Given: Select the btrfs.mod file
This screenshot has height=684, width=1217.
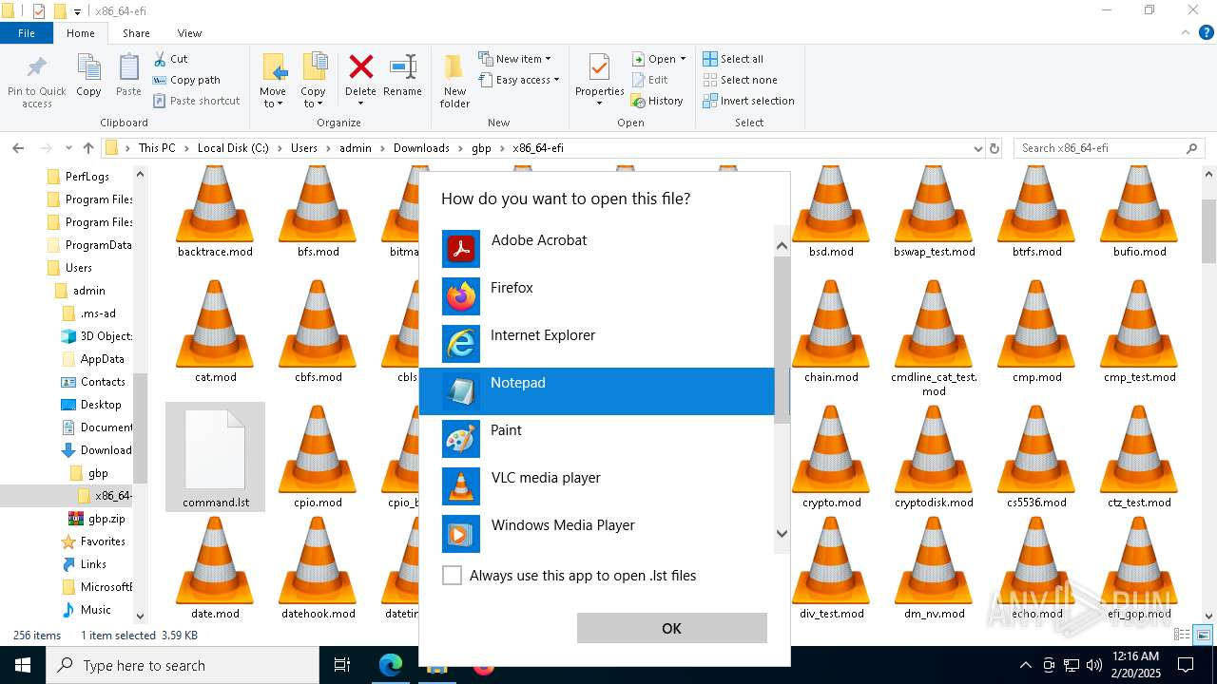Looking at the screenshot, I should 1036,213.
